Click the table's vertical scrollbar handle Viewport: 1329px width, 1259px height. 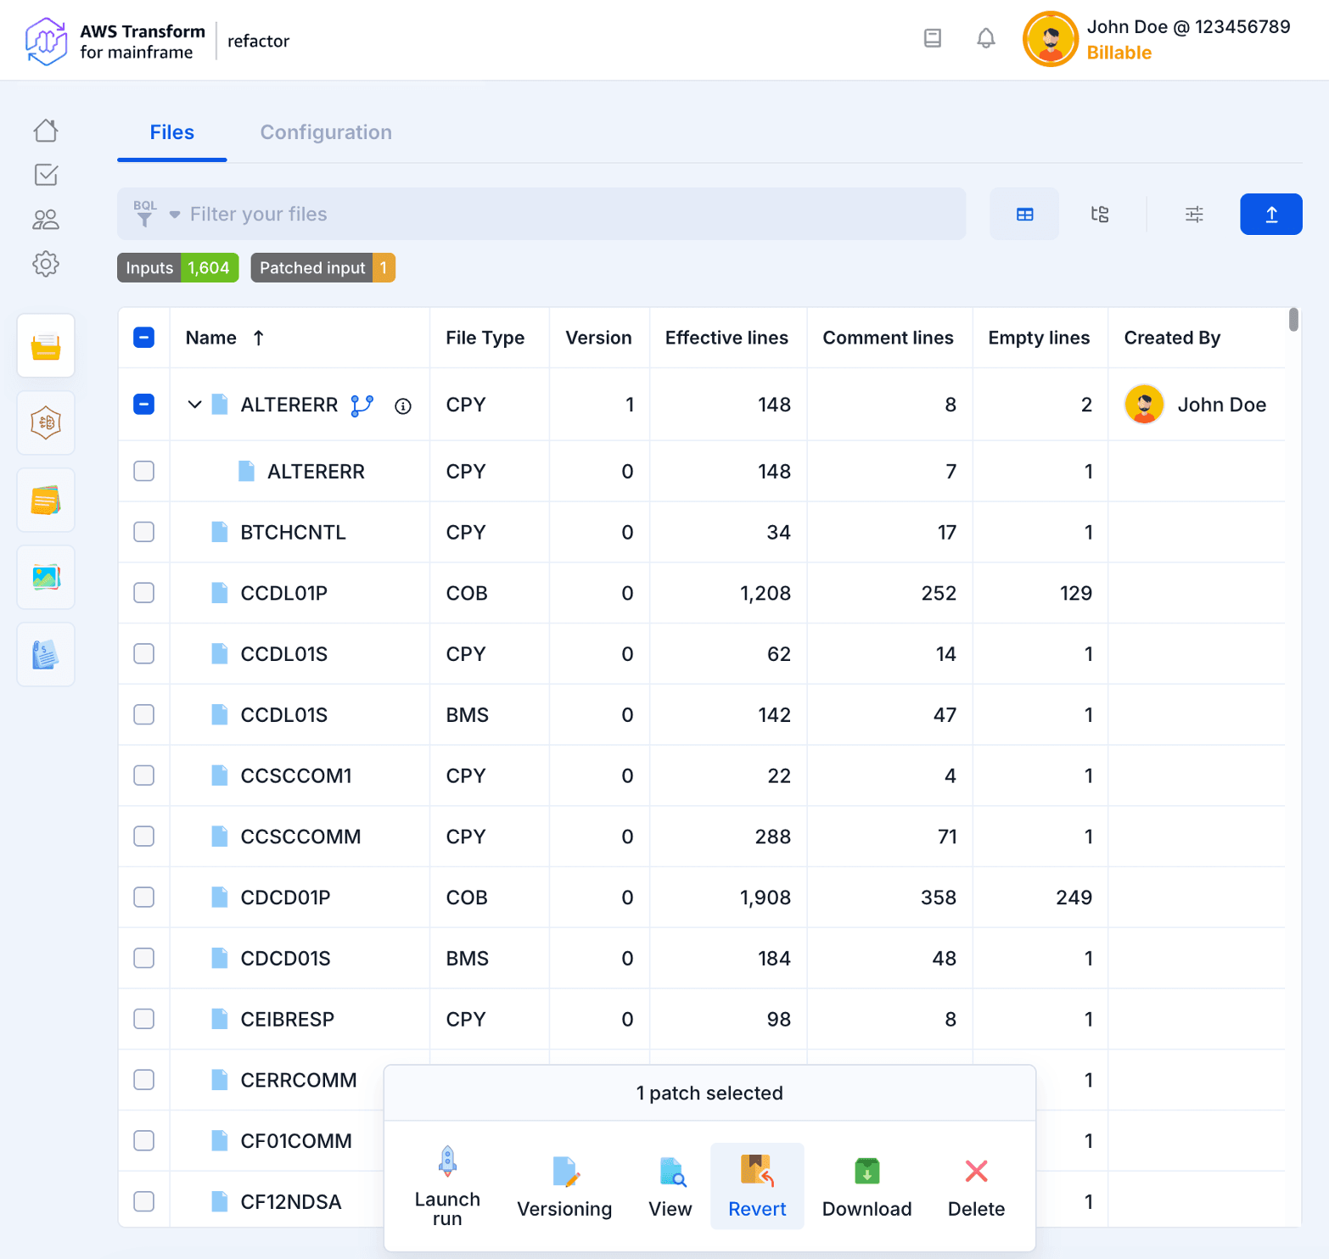[1293, 320]
